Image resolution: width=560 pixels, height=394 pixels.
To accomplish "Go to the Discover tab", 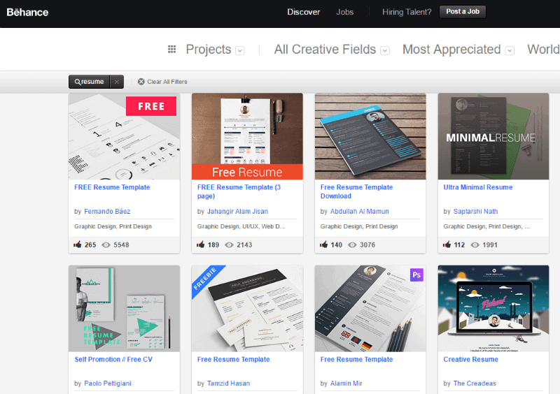I will [303, 12].
